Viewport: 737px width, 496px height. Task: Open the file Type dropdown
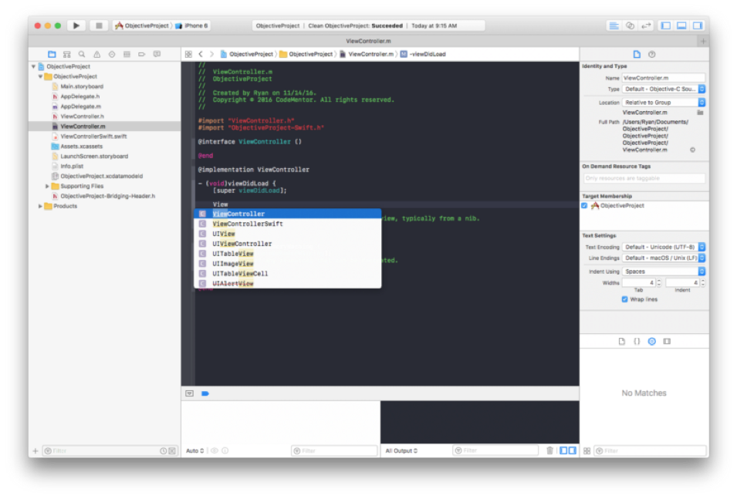[x=664, y=89]
